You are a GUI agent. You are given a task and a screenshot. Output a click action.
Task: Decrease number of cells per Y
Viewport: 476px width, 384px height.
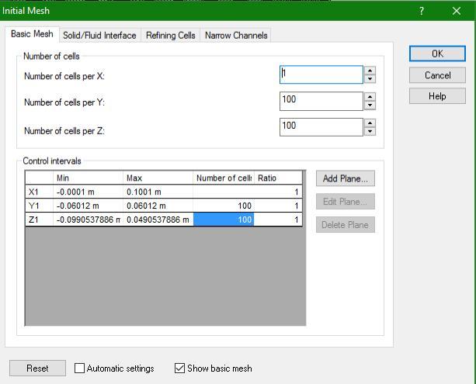coord(370,106)
